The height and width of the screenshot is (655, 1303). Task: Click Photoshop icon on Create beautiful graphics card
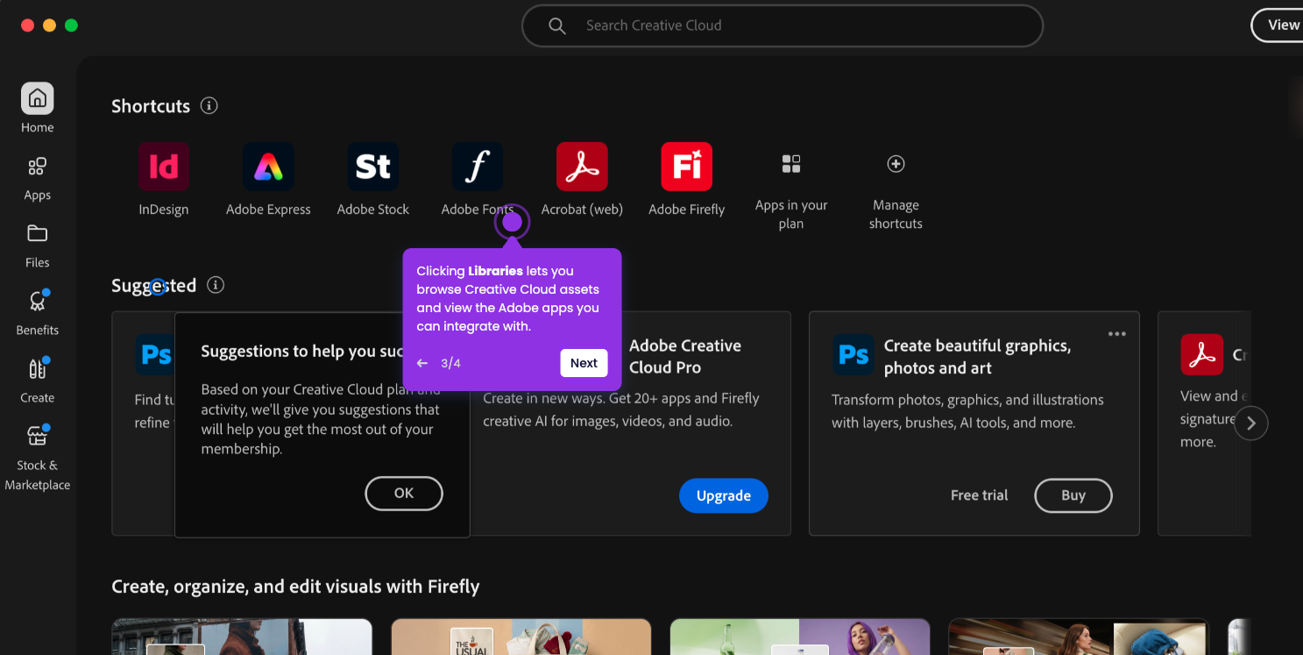click(x=853, y=354)
